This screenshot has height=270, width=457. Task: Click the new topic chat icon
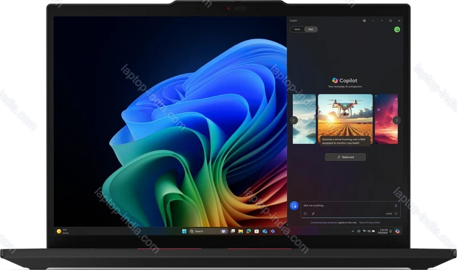(x=294, y=205)
